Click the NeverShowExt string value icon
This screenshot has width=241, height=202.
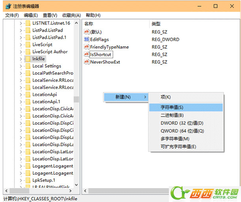(x=86, y=62)
